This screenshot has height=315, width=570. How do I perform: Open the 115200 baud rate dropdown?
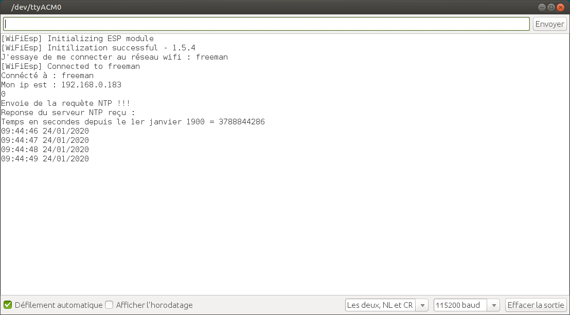(x=466, y=305)
